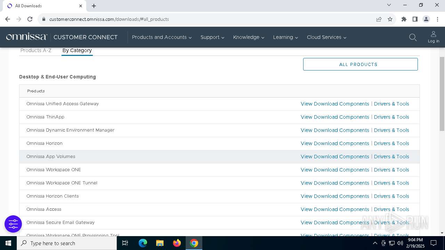Switch to the Products A-Z tab
This screenshot has height=250, width=445.
pos(36,50)
